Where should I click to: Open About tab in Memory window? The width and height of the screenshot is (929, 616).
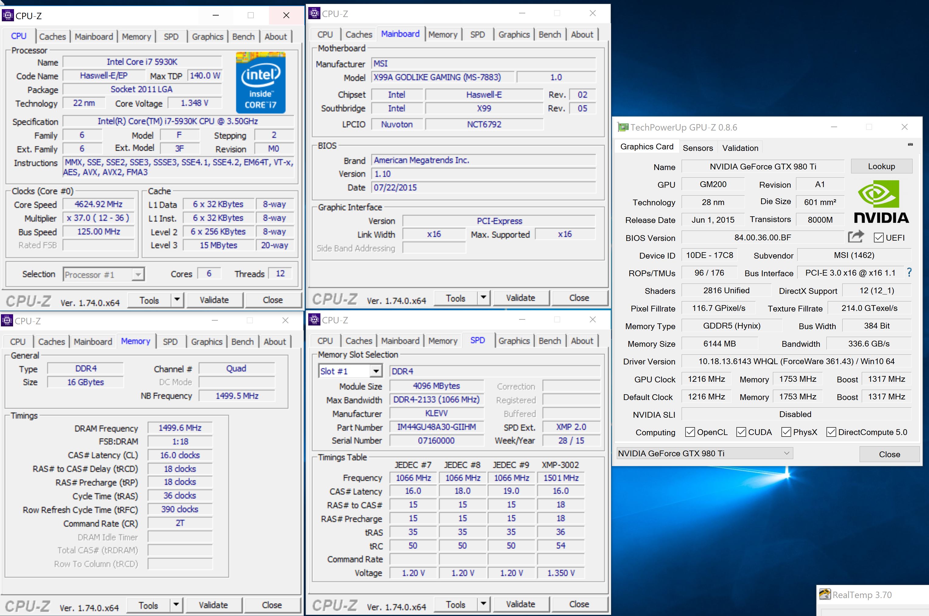(x=275, y=341)
